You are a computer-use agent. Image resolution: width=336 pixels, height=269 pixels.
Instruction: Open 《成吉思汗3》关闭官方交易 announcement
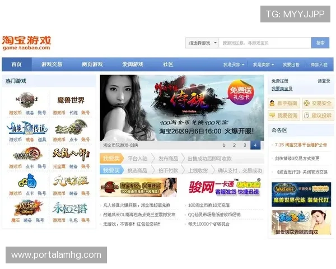(302, 172)
